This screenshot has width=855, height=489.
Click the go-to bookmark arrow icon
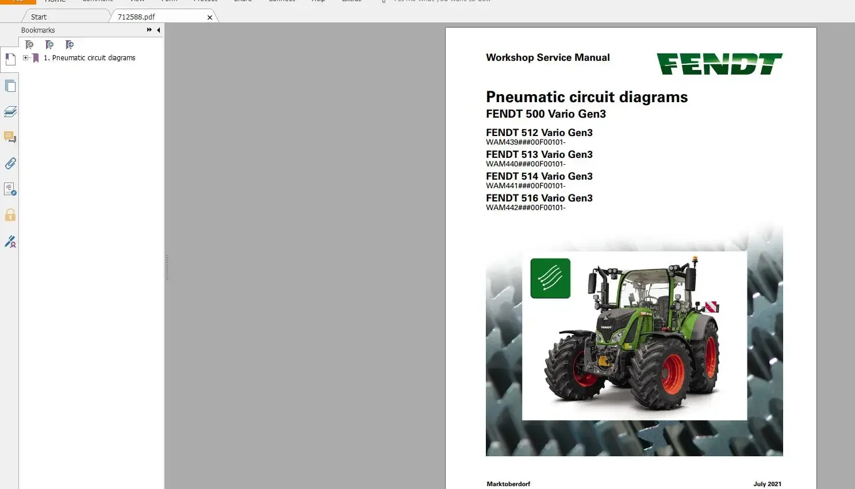click(x=70, y=45)
